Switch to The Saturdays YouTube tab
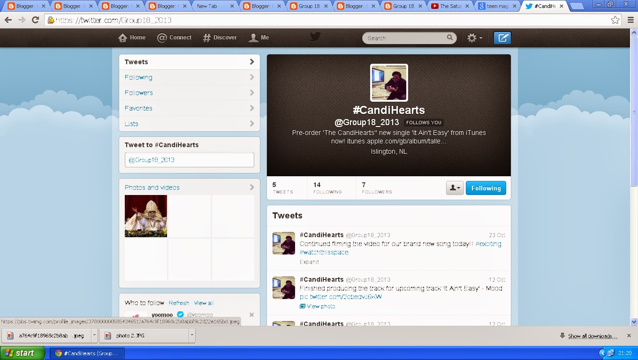Viewport: 638px width, 360px height. coord(448,6)
